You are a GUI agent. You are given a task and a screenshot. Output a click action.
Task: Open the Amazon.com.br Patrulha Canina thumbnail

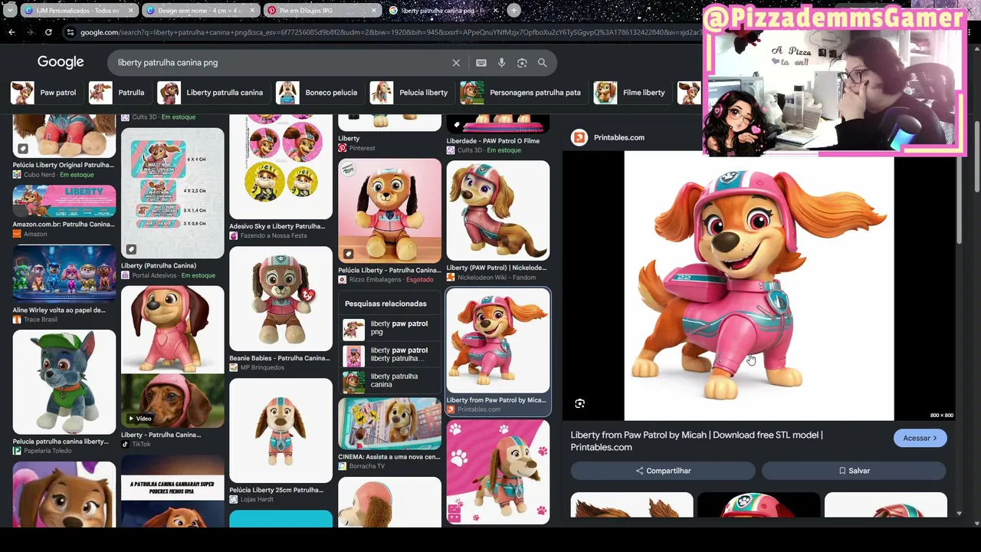pos(64,201)
